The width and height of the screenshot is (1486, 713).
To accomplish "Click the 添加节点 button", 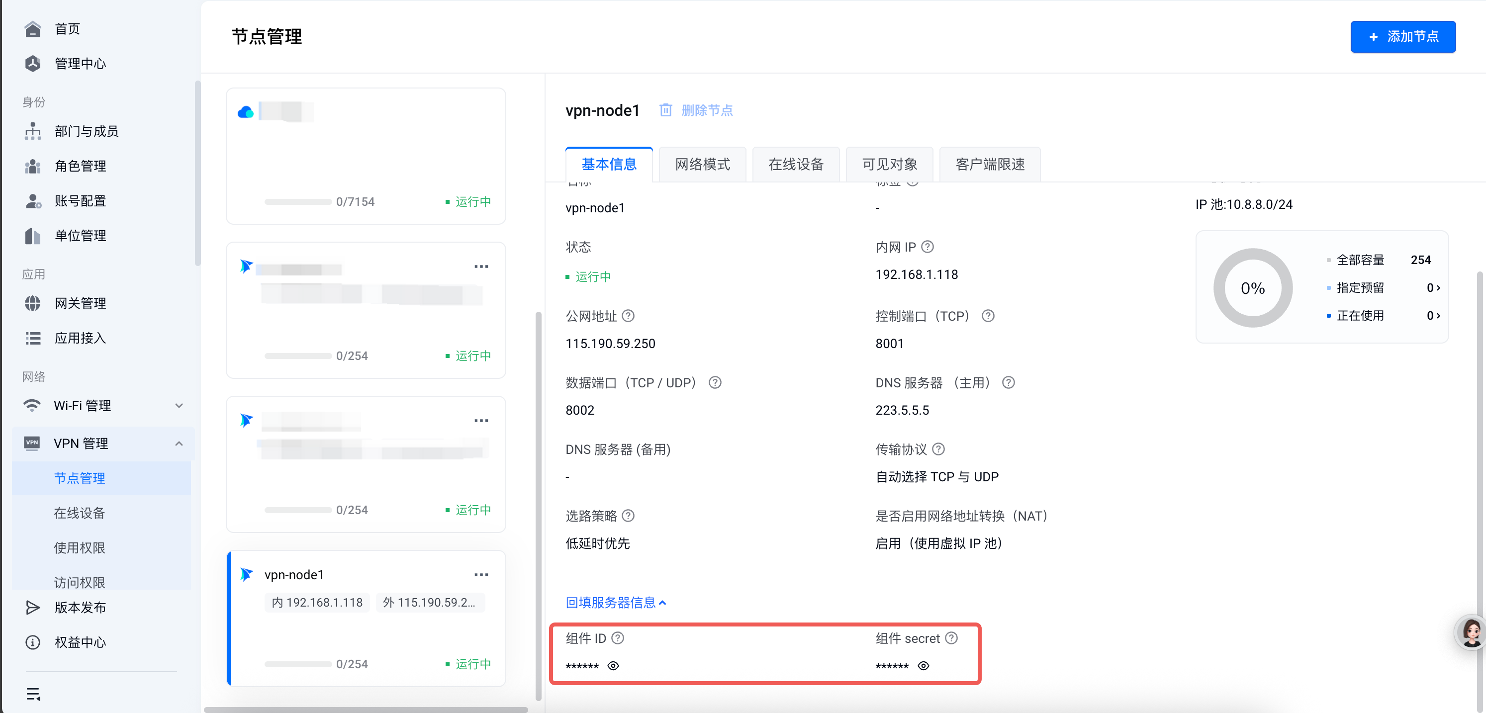I will (x=1402, y=37).
